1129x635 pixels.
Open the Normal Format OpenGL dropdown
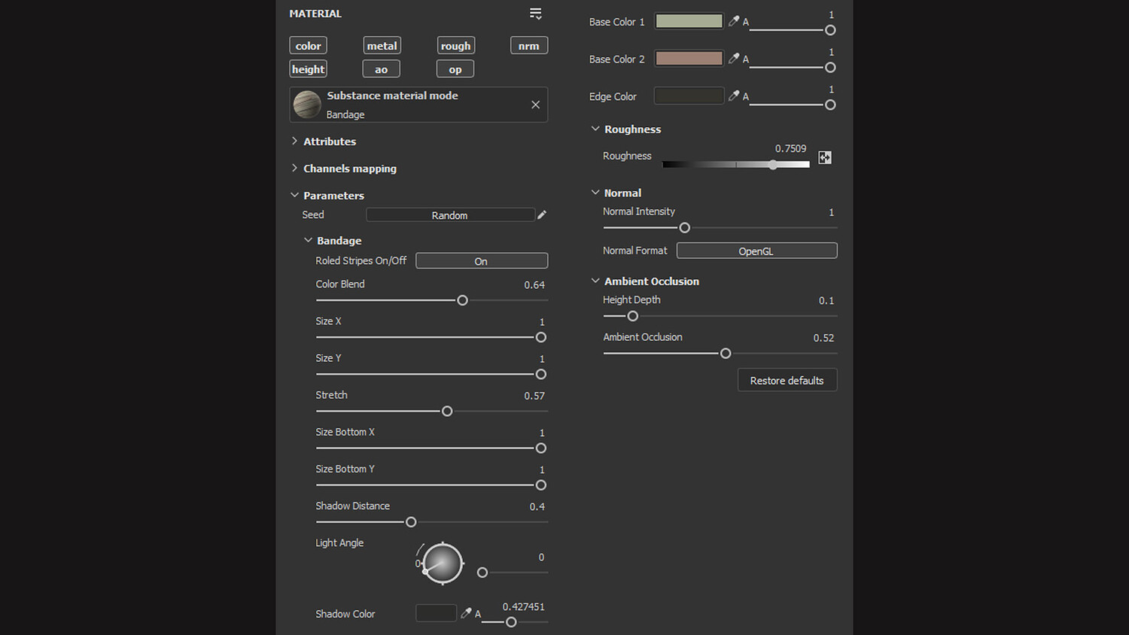pyautogui.click(x=756, y=251)
